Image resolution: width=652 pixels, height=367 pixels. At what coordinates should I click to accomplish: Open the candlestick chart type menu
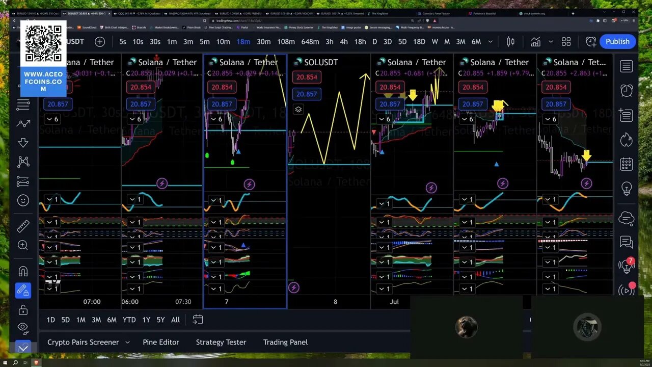pos(510,42)
